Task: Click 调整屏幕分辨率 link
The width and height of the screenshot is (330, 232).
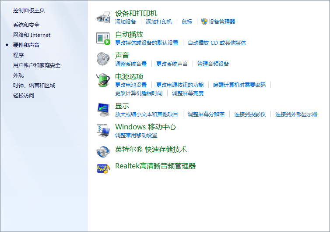Action: (x=206, y=114)
